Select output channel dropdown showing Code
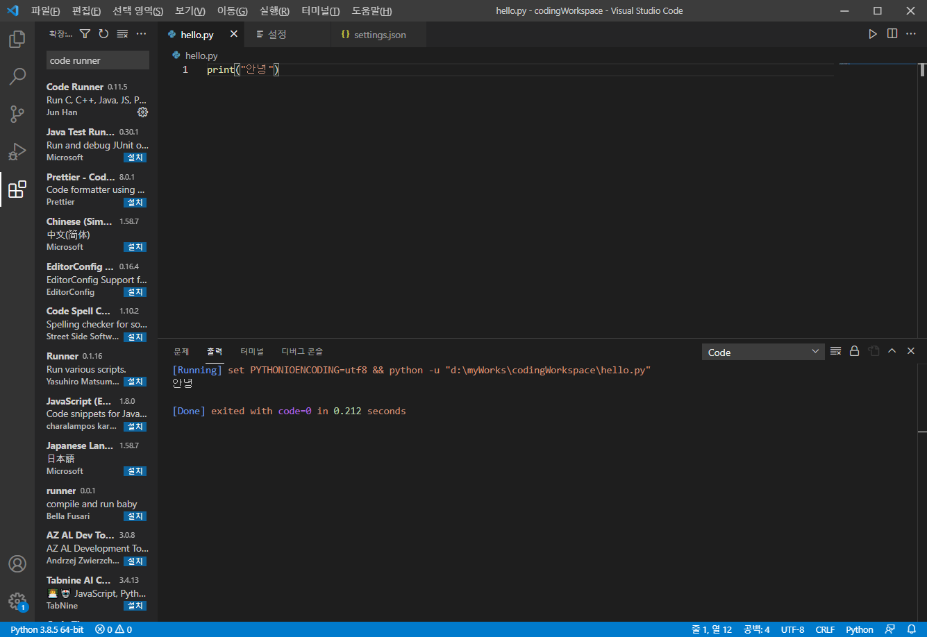The image size is (927, 637). point(763,352)
